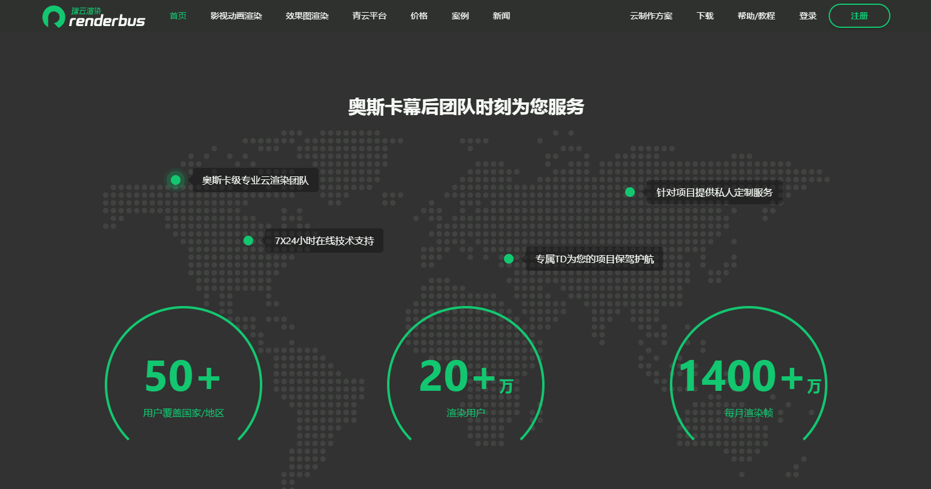Click the 用户覆盖国家/地区 caption

pyautogui.click(x=184, y=413)
